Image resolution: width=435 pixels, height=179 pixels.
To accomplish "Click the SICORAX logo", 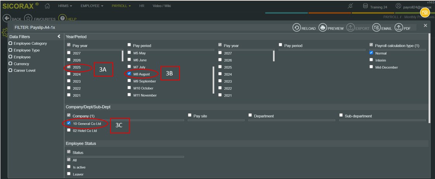I will pos(21,6).
